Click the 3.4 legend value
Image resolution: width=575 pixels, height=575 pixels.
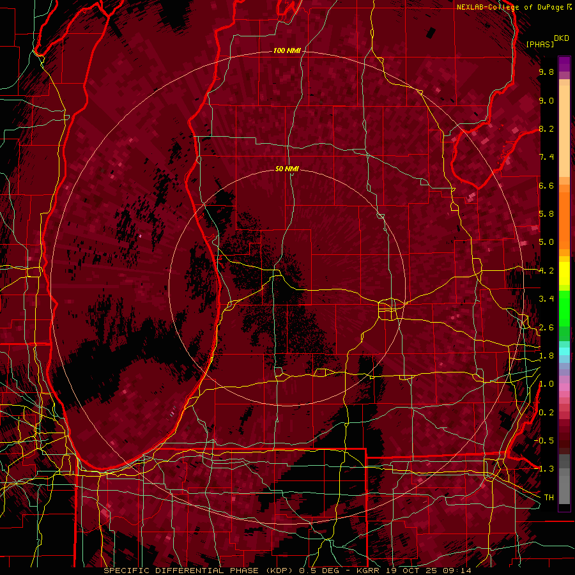pos(546,299)
